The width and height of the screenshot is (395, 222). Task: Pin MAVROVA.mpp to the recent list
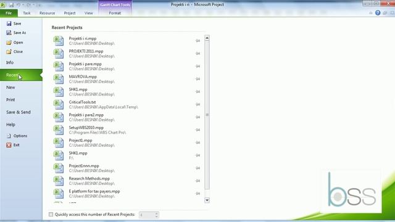tap(197, 79)
